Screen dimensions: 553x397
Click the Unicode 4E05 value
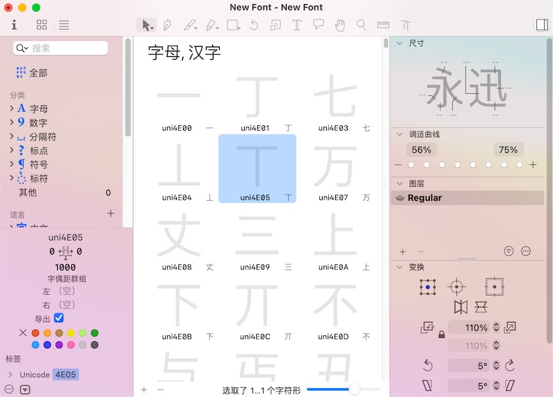coord(65,375)
